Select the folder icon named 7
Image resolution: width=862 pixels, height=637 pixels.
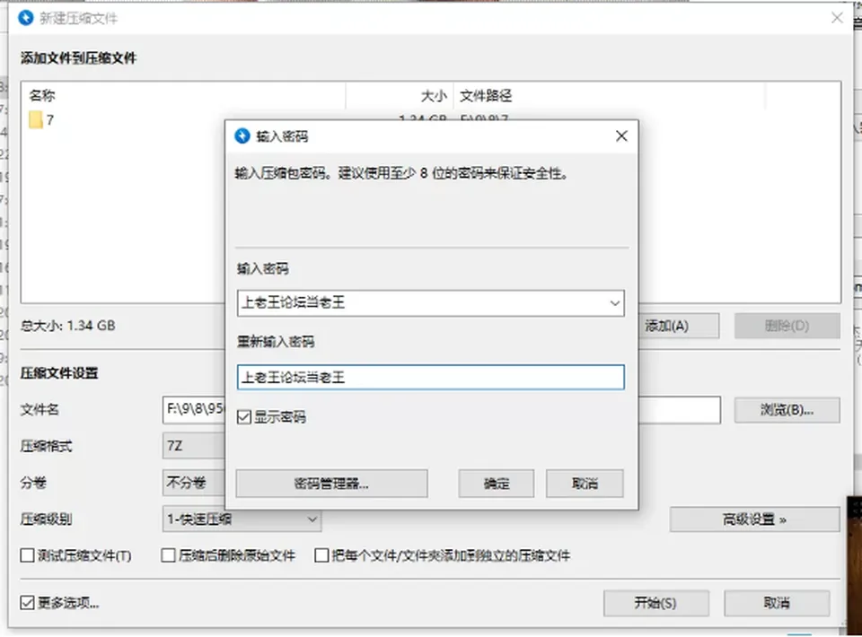click(36, 119)
